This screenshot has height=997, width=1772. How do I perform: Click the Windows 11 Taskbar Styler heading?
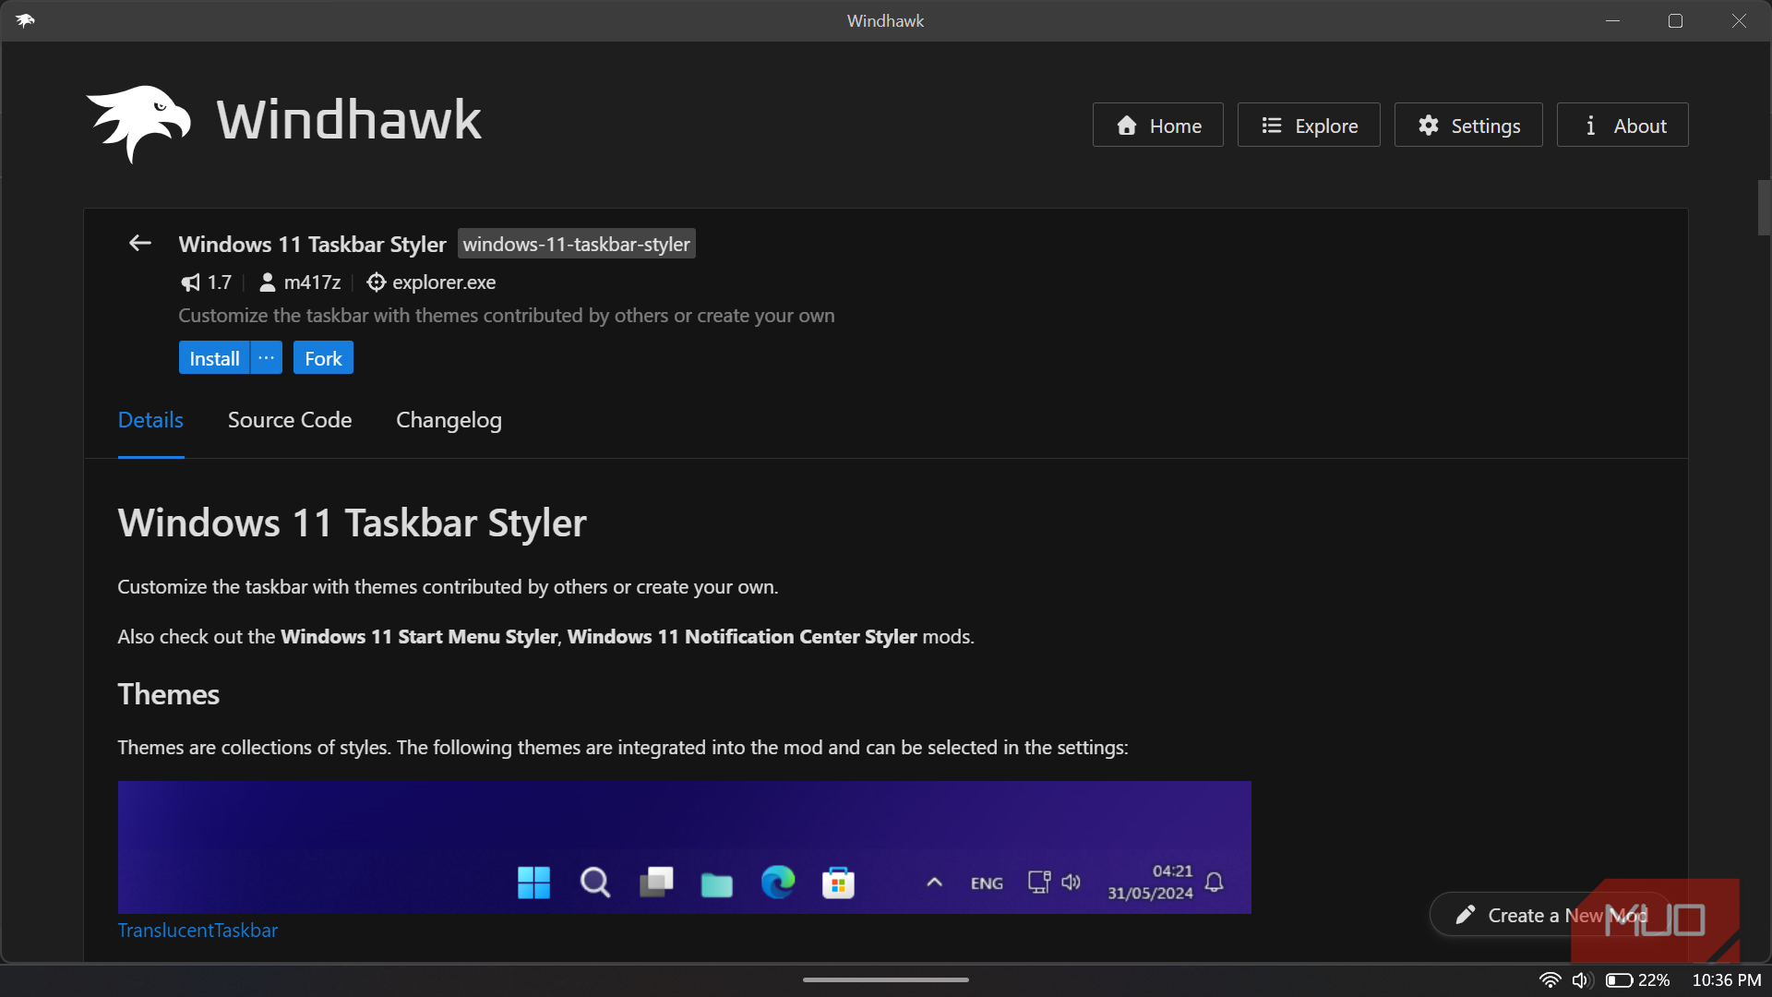352,523
